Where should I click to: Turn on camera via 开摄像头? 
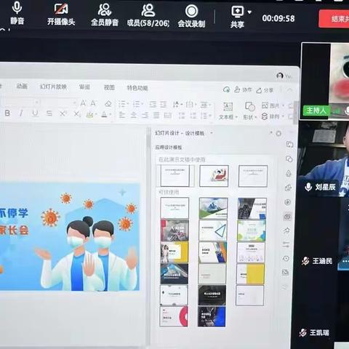tap(61, 15)
